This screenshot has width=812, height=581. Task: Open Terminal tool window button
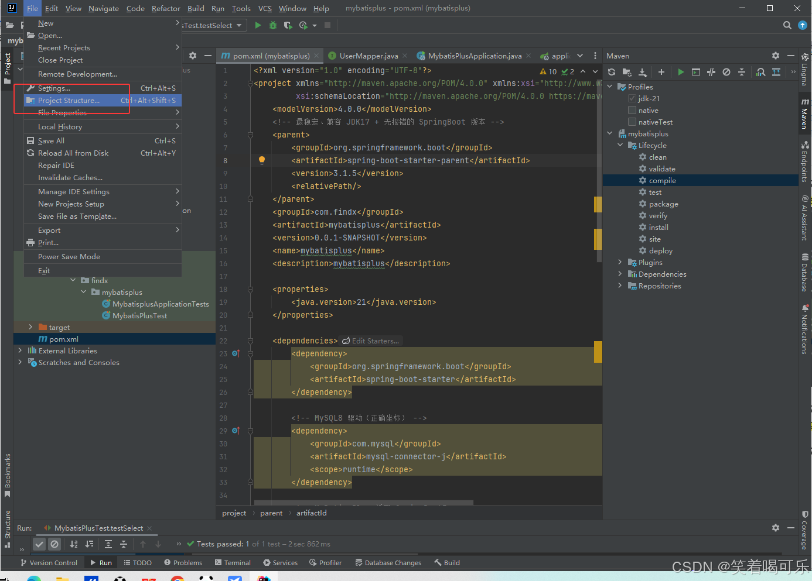pos(233,563)
